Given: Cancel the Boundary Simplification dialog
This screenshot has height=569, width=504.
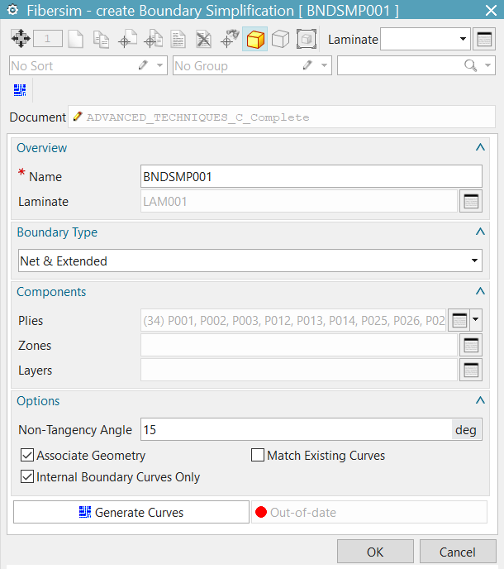Looking at the screenshot, I should [458, 552].
